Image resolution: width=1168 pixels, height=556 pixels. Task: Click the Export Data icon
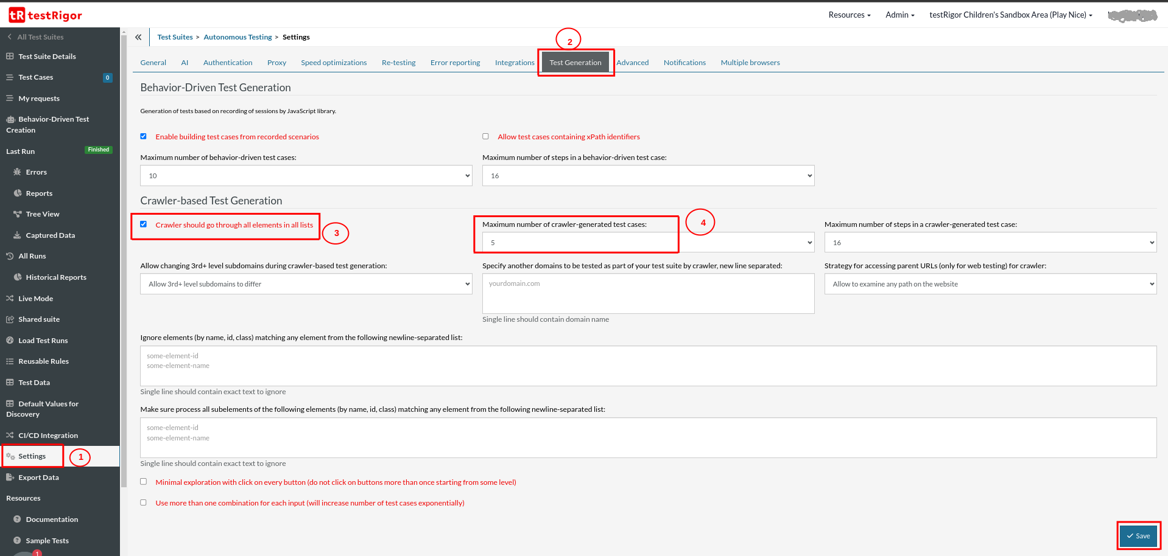10,478
